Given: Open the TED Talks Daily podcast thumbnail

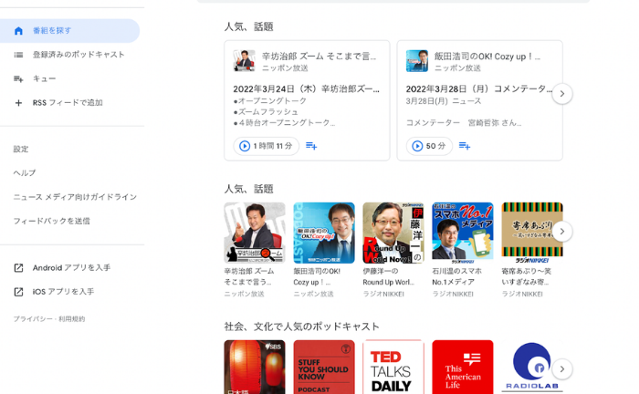Looking at the screenshot, I should click(393, 367).
